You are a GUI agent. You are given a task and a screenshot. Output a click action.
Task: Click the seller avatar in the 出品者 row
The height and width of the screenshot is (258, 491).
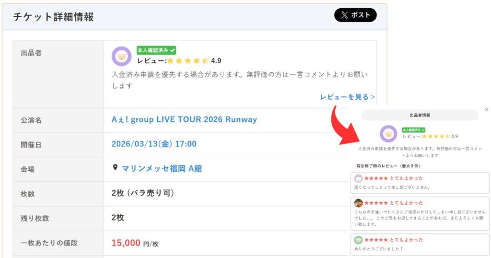[x=121, y=57]
